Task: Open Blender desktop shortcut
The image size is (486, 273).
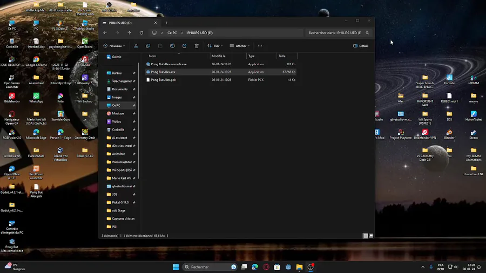Action: [x=449, y=134]
